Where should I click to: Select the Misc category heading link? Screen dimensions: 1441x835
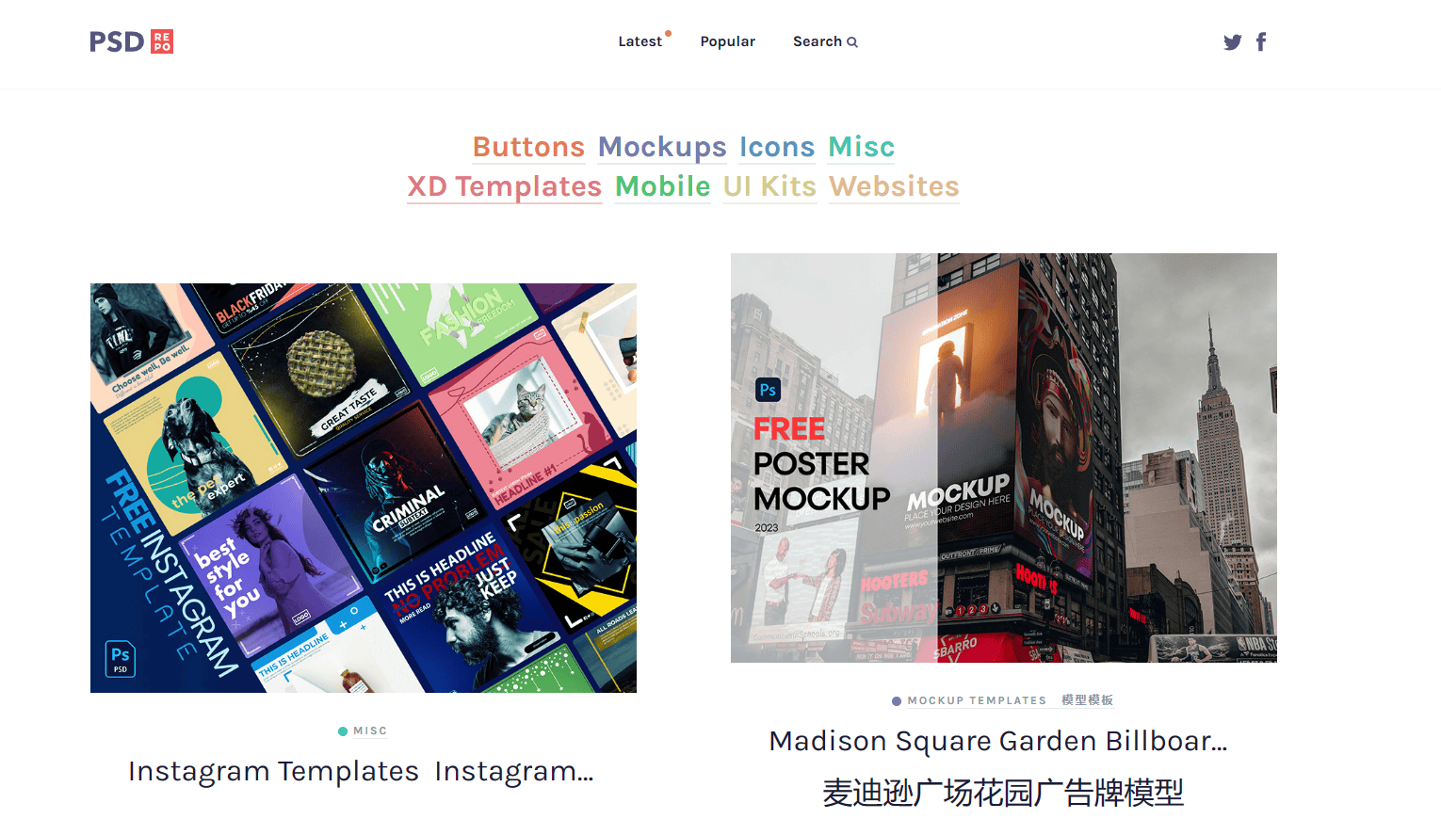(x=861, y=147)
